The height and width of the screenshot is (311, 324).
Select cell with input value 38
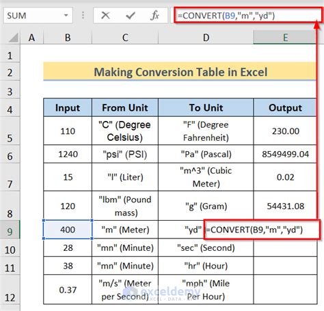pyautogui.click(x=68, y=266)
